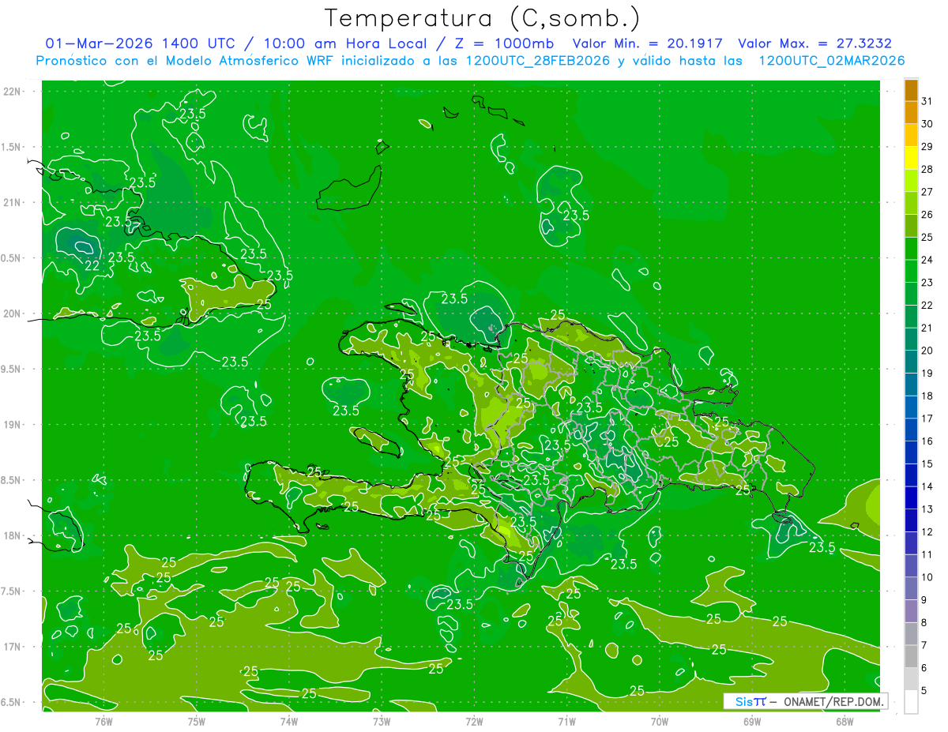Click the '75W' longitude axis label
The image size is (948, 732).
click(x=197, y=721)
